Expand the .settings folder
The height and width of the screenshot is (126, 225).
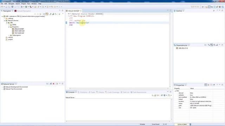point(5,19)
